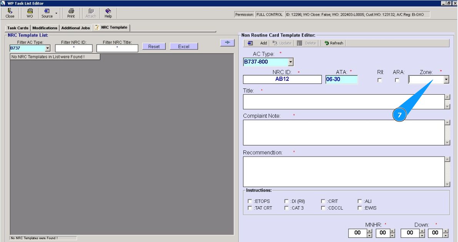Open the AC Type B737-800 dropdown
The height and width of the screenshot is (242, 458).
290,62
